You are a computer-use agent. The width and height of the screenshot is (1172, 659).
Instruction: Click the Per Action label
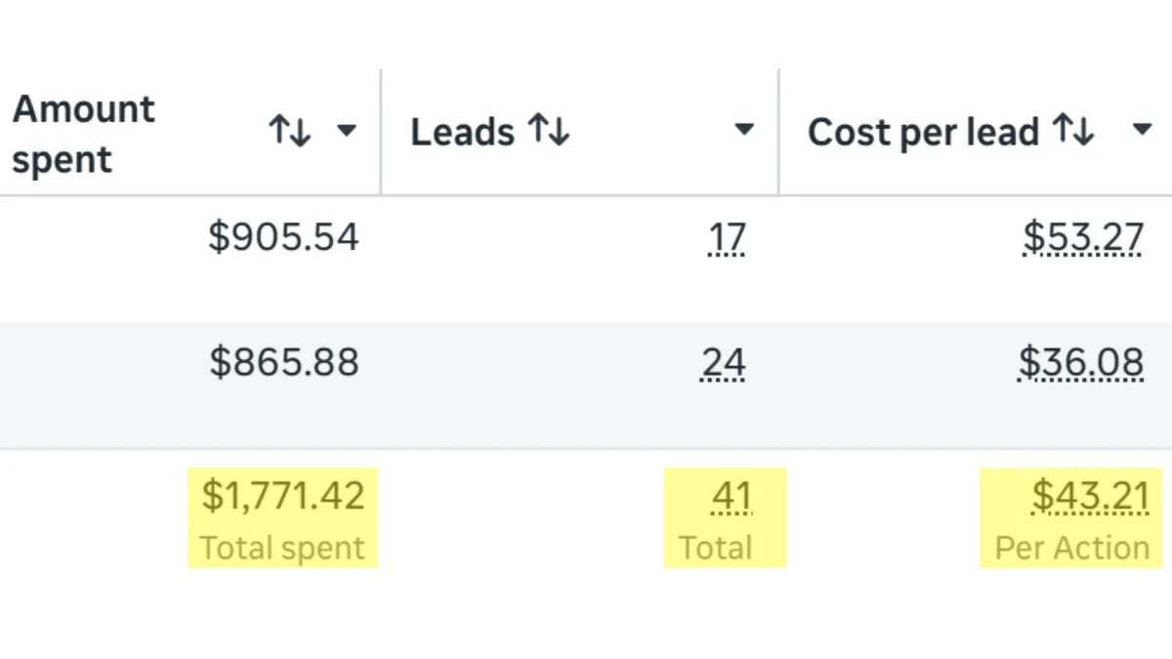[x=1072, y=549]
